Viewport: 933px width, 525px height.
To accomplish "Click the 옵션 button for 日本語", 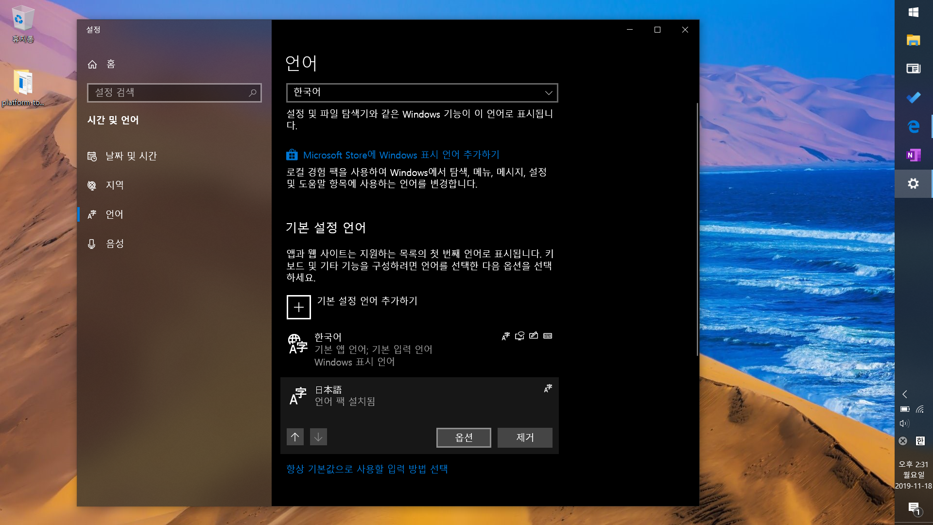I will pyautogui.click(x=464, y=437).
